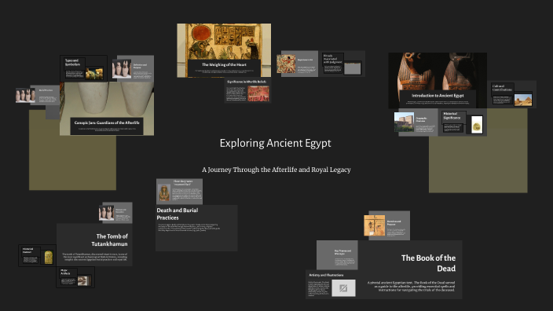Open mummy coffin subtopic above Death and Burial
Image resolution: width=553 pixels, height=311 pixels.
click(x=180, y=192)
